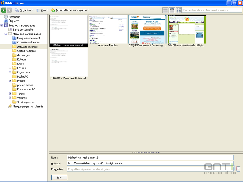Image resolution: width=243 pixels, height=182 pixels.
Task: Select the Editeurs folder
Action: (20, 59)
